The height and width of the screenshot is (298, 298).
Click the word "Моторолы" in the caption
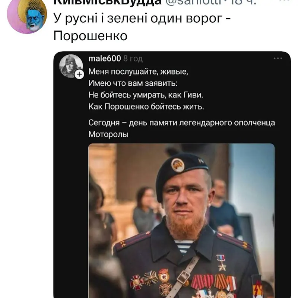pyautogui.click(x=108, y=134)
